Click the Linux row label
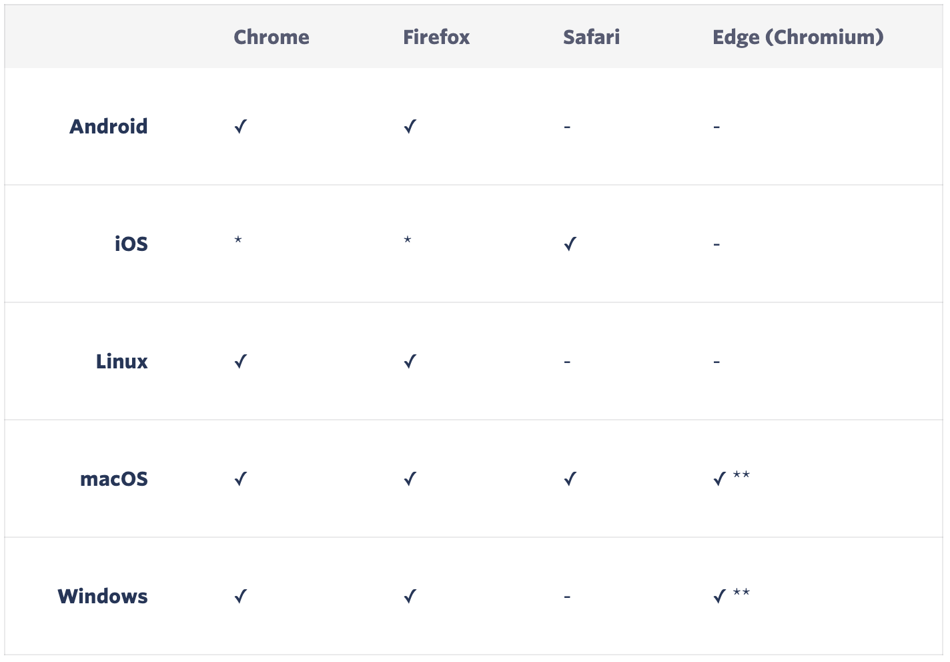Image resolution: width=950 pixels, height=662 pixels. point(122,361)
